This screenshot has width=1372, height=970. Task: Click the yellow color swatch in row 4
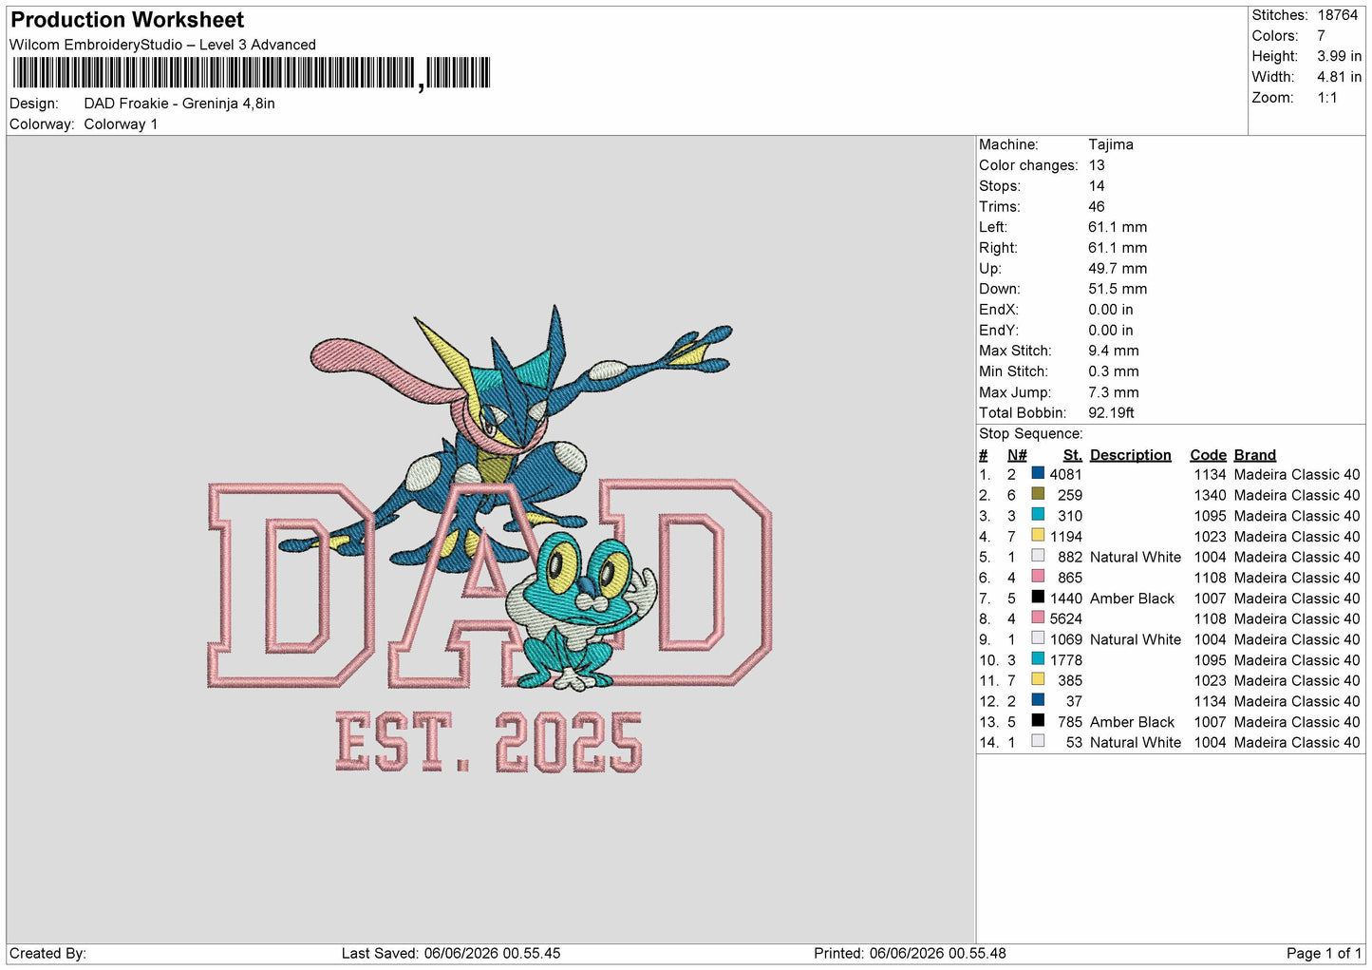click(x=1038, y=535)
